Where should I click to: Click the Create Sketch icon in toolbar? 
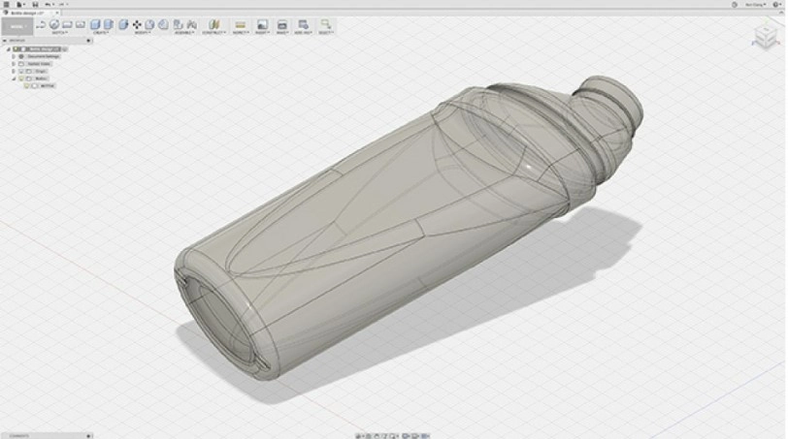pos(54,24)
